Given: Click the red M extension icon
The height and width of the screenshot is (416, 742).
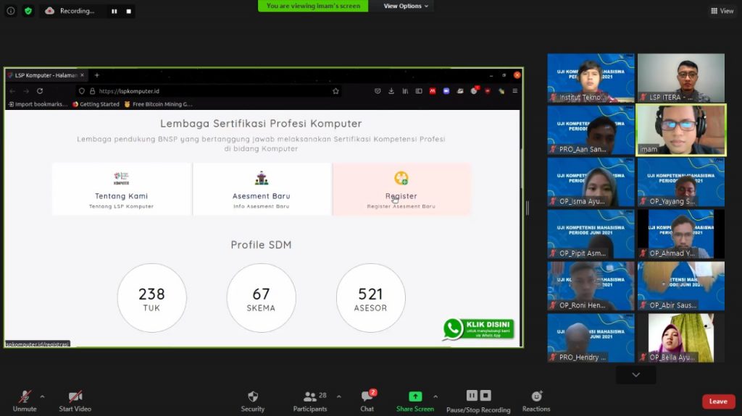Looking at the screenshot, I should [x=433, y=90].
